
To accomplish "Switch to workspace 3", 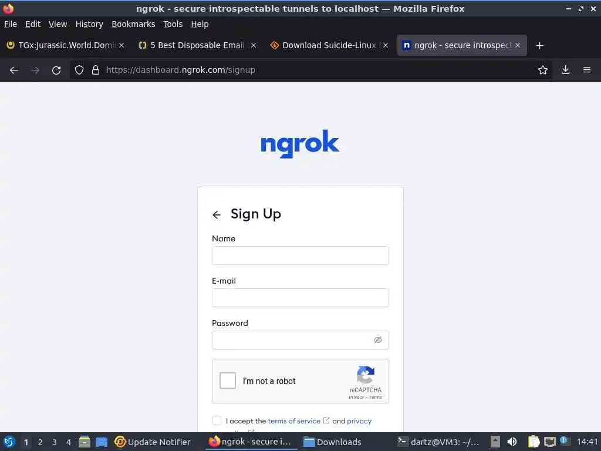I will [x=55, y=442].
